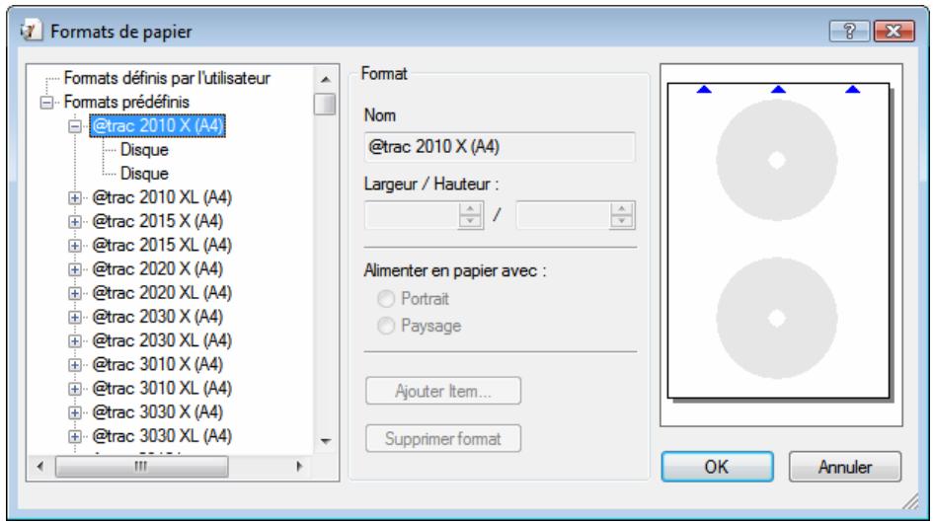Click the dialog title bar application icon
Image resolution: width=933 pixels, height=522 pixels.
pos(31,31)
